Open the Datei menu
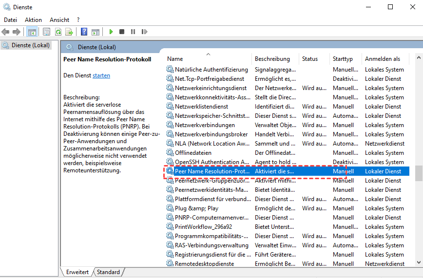423x278 pixels. [x=10, y=19]
